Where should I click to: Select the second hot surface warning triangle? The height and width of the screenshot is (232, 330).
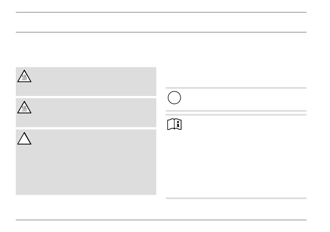(24, 107)
